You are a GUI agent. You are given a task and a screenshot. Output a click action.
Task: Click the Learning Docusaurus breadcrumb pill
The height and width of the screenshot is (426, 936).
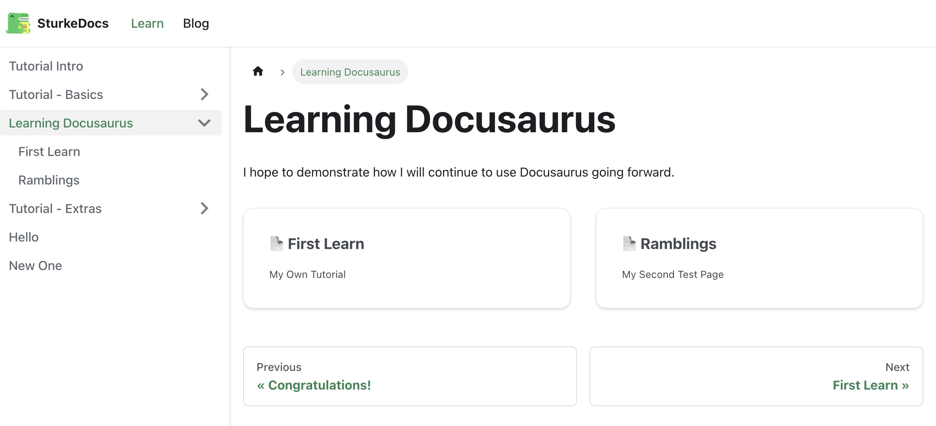coord(350,72)
